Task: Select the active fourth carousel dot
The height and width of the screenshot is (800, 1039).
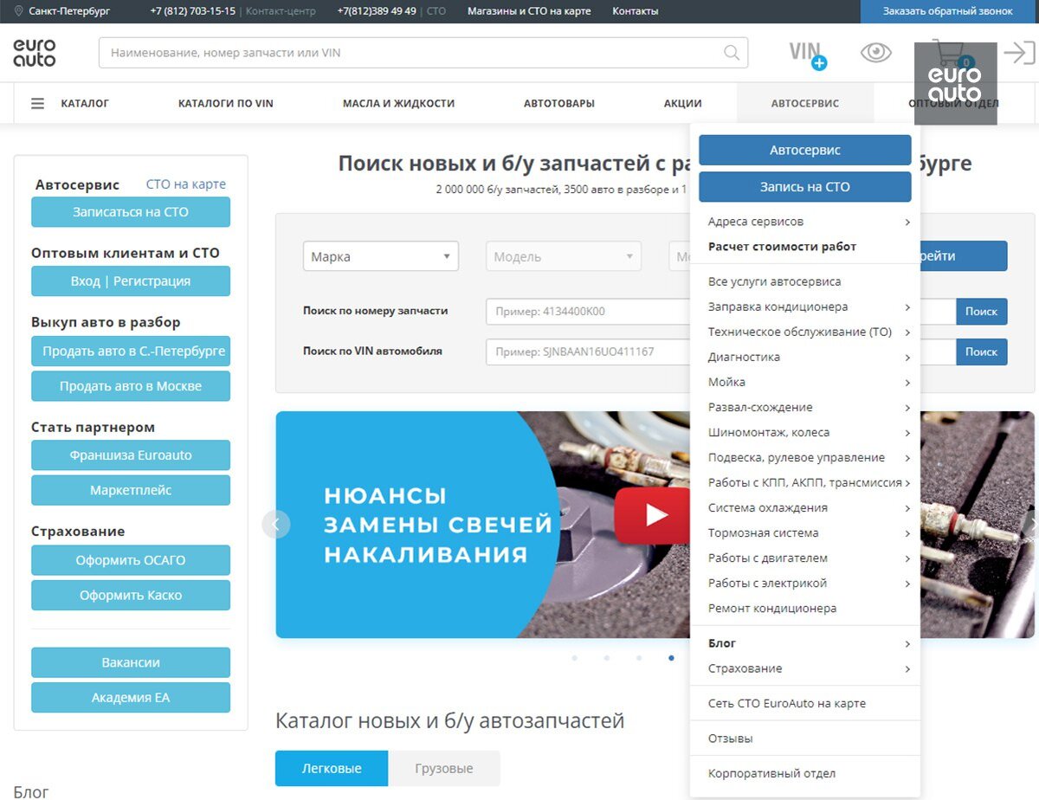Action: 671,658
